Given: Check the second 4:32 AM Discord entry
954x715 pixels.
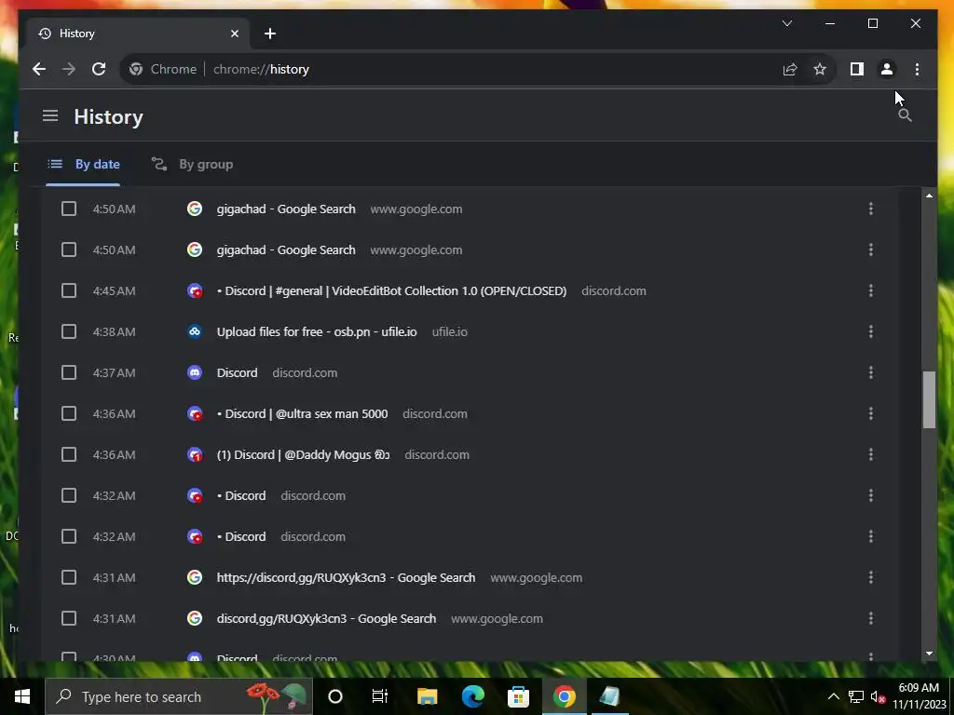Looking at the screenshot, I should 69,536.
